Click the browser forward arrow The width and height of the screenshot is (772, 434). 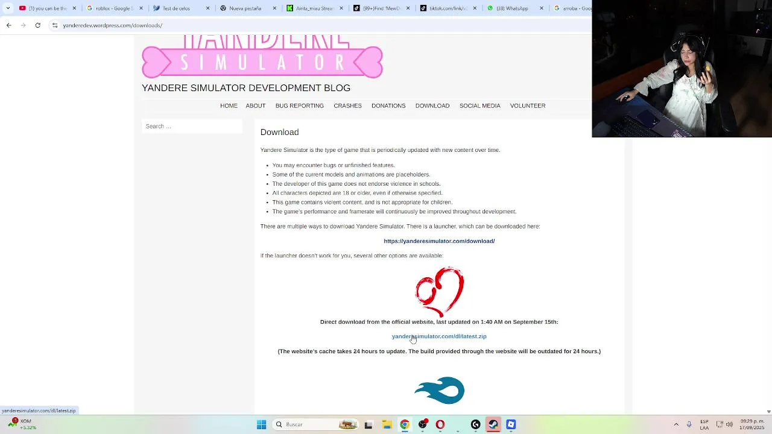pyautogui.click(x=23, y=25)
